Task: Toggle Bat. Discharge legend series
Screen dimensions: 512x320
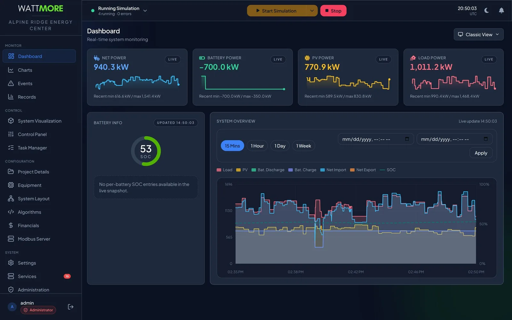Action: pos(268,170)
